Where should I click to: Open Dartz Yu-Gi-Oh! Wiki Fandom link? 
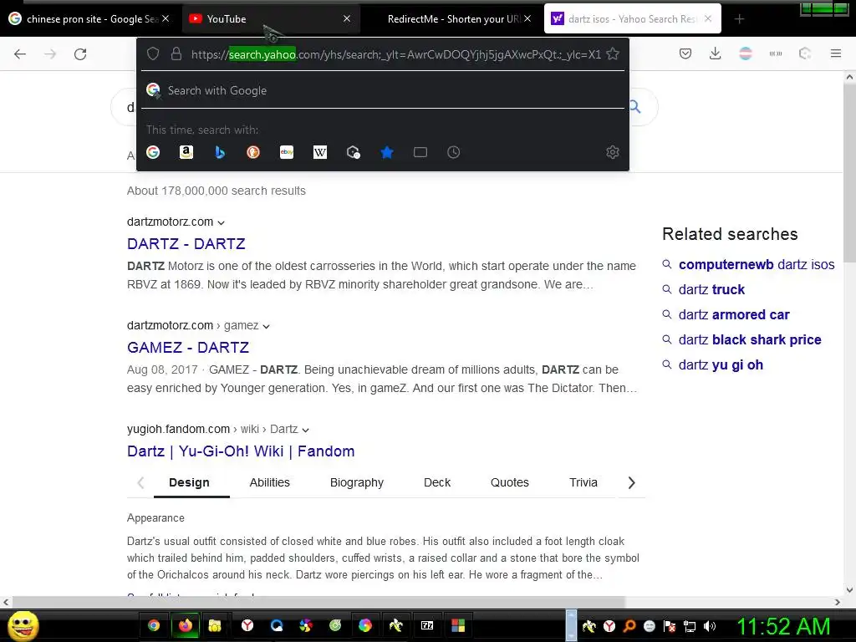(x=241, y=451)
